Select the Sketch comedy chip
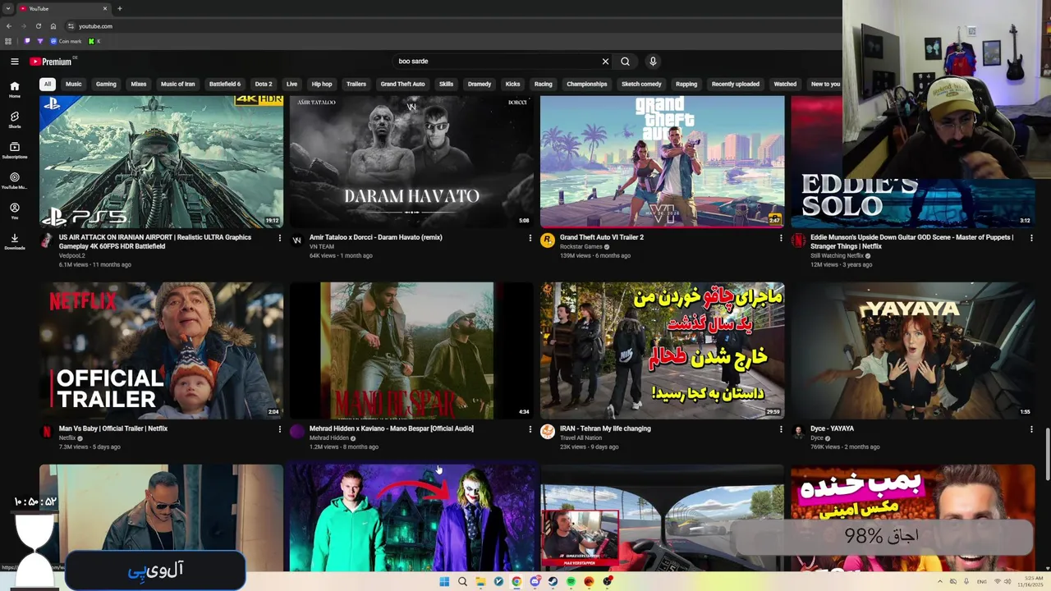Screen dimensions: 1051x591 click(x=641, y=84)
